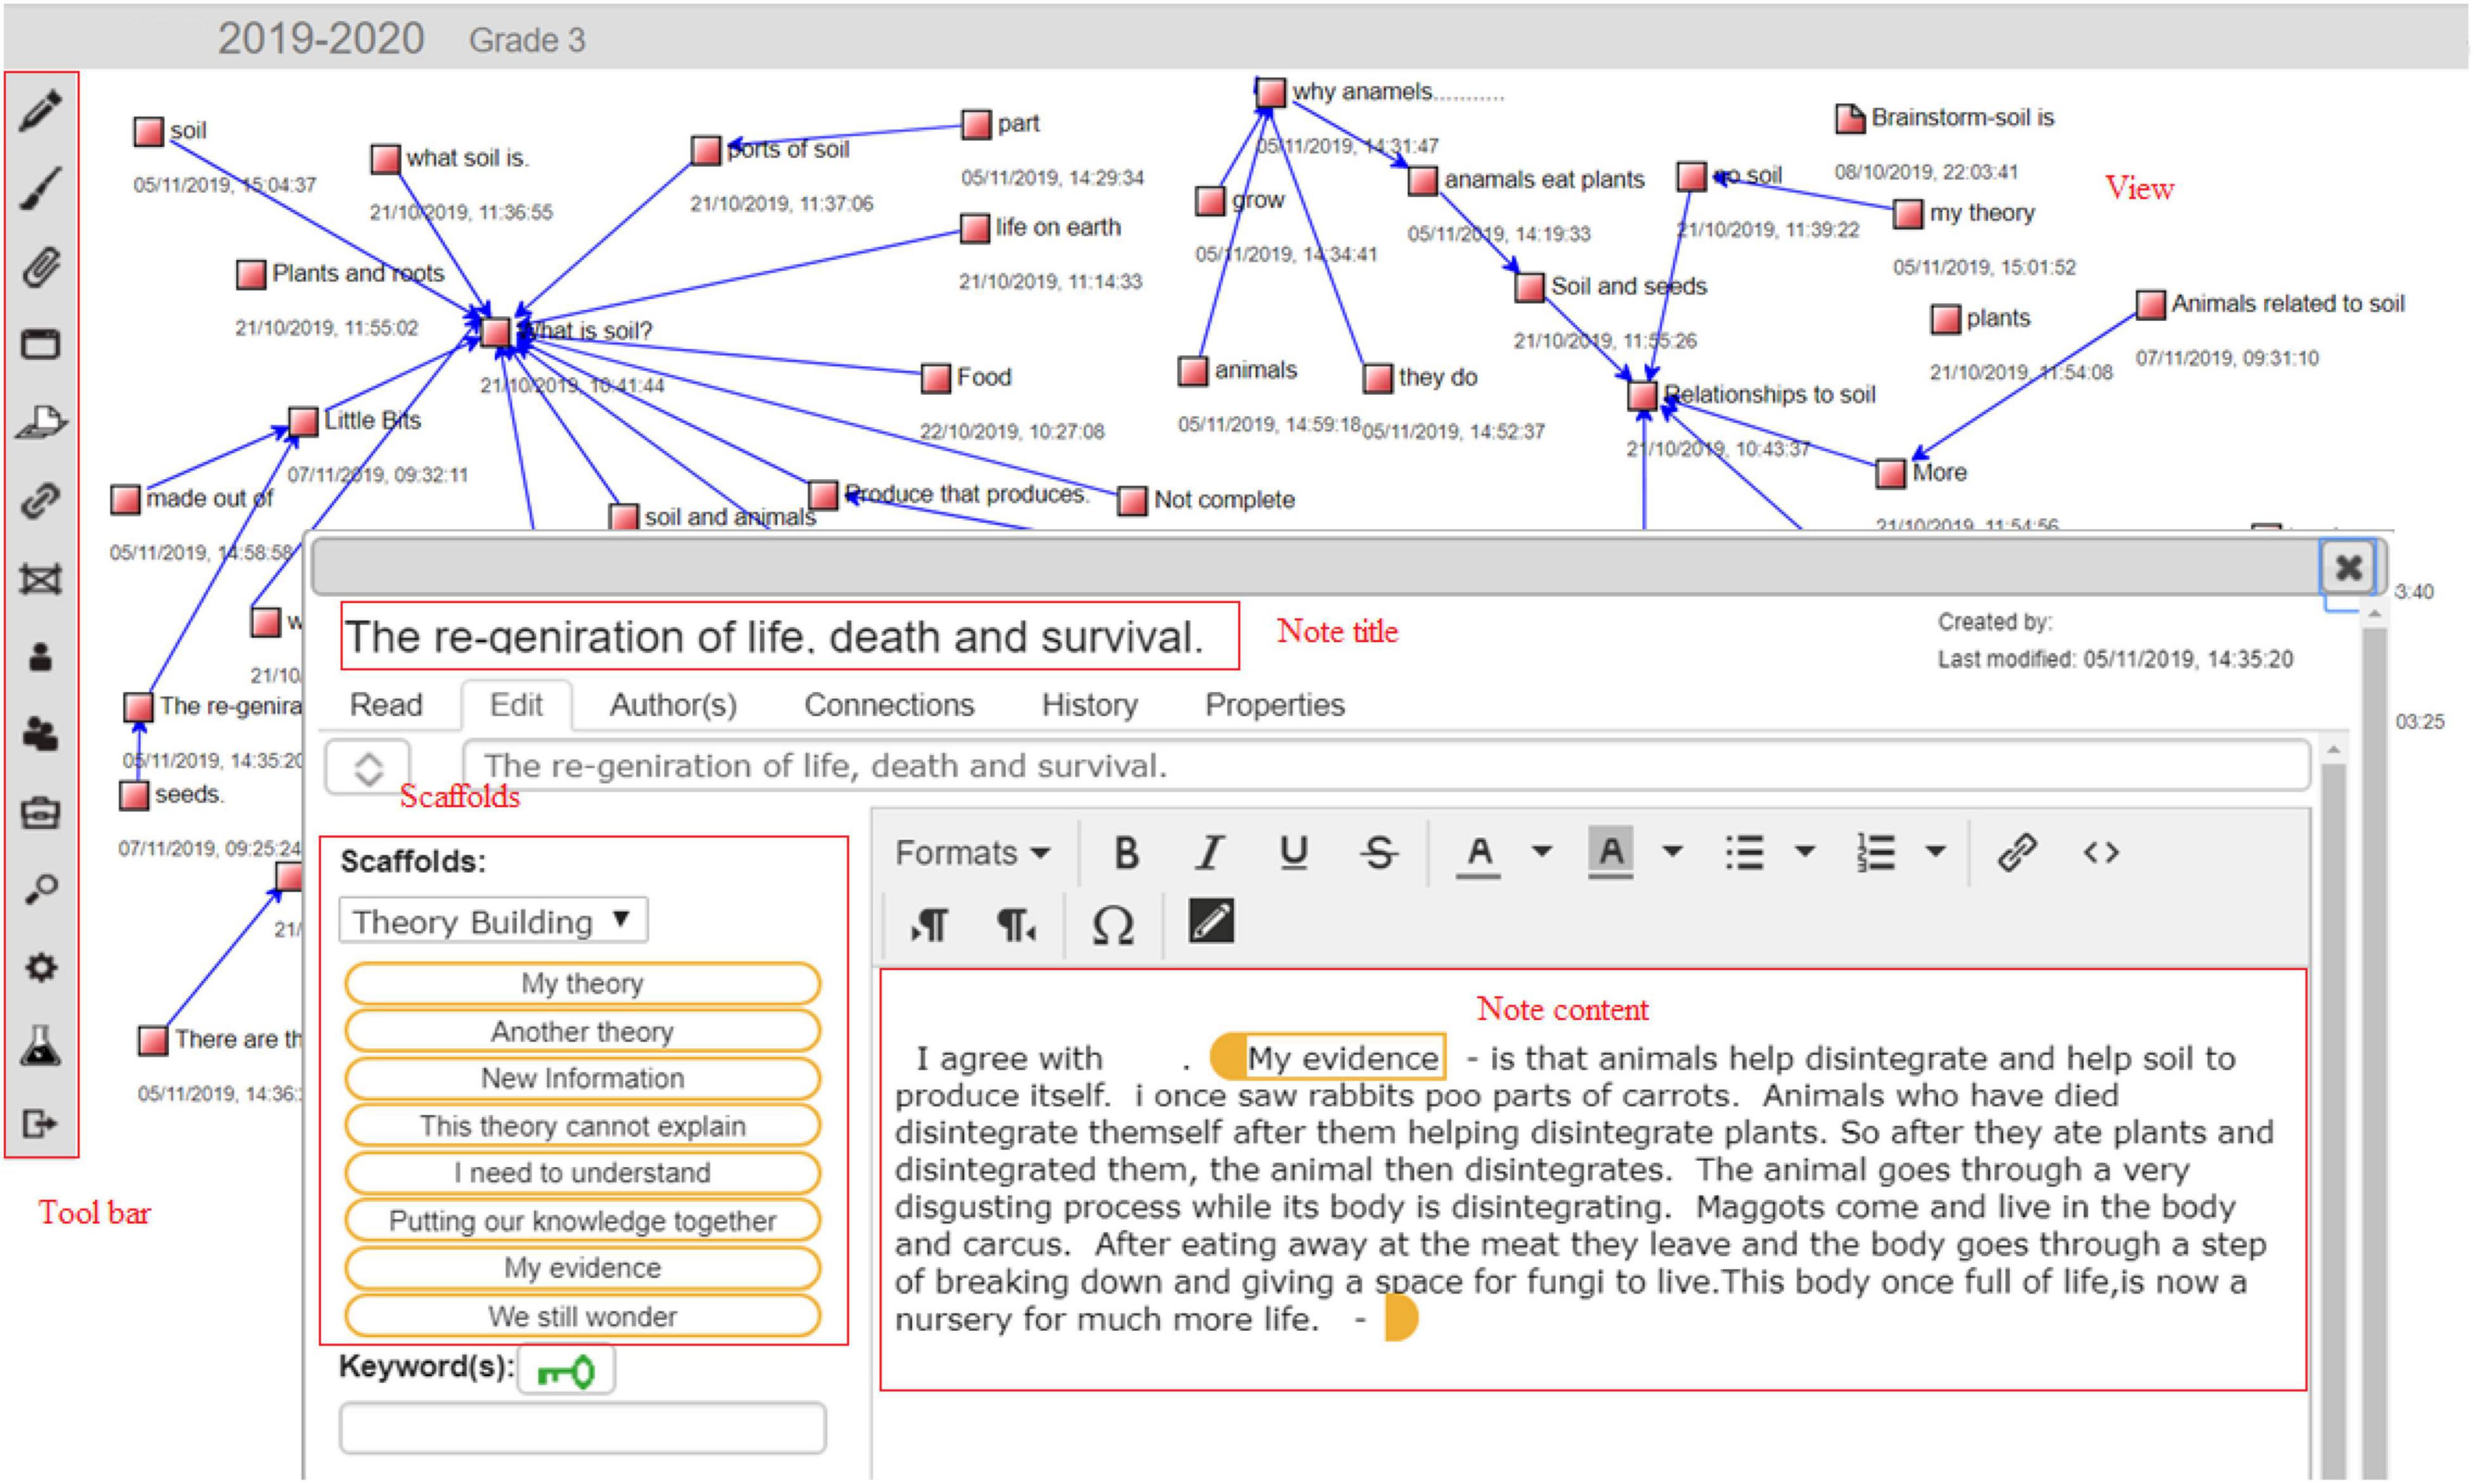This screenshot has width=2474, height=1484.
Task: Switch to the Edit tab
Action: [x=516, y=705]
